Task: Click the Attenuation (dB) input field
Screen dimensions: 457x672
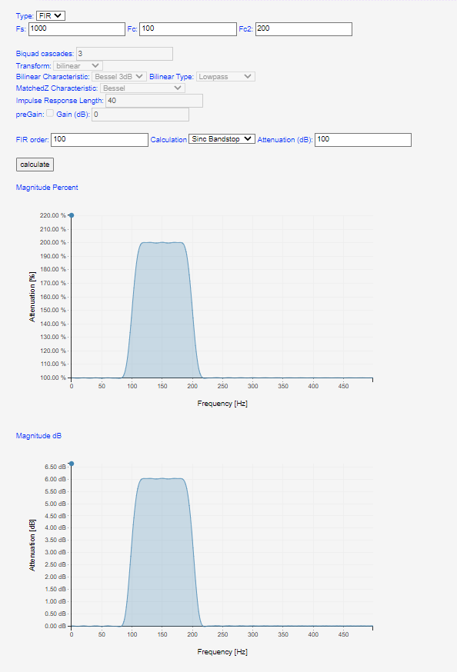Action: click(x=362, y=140)
